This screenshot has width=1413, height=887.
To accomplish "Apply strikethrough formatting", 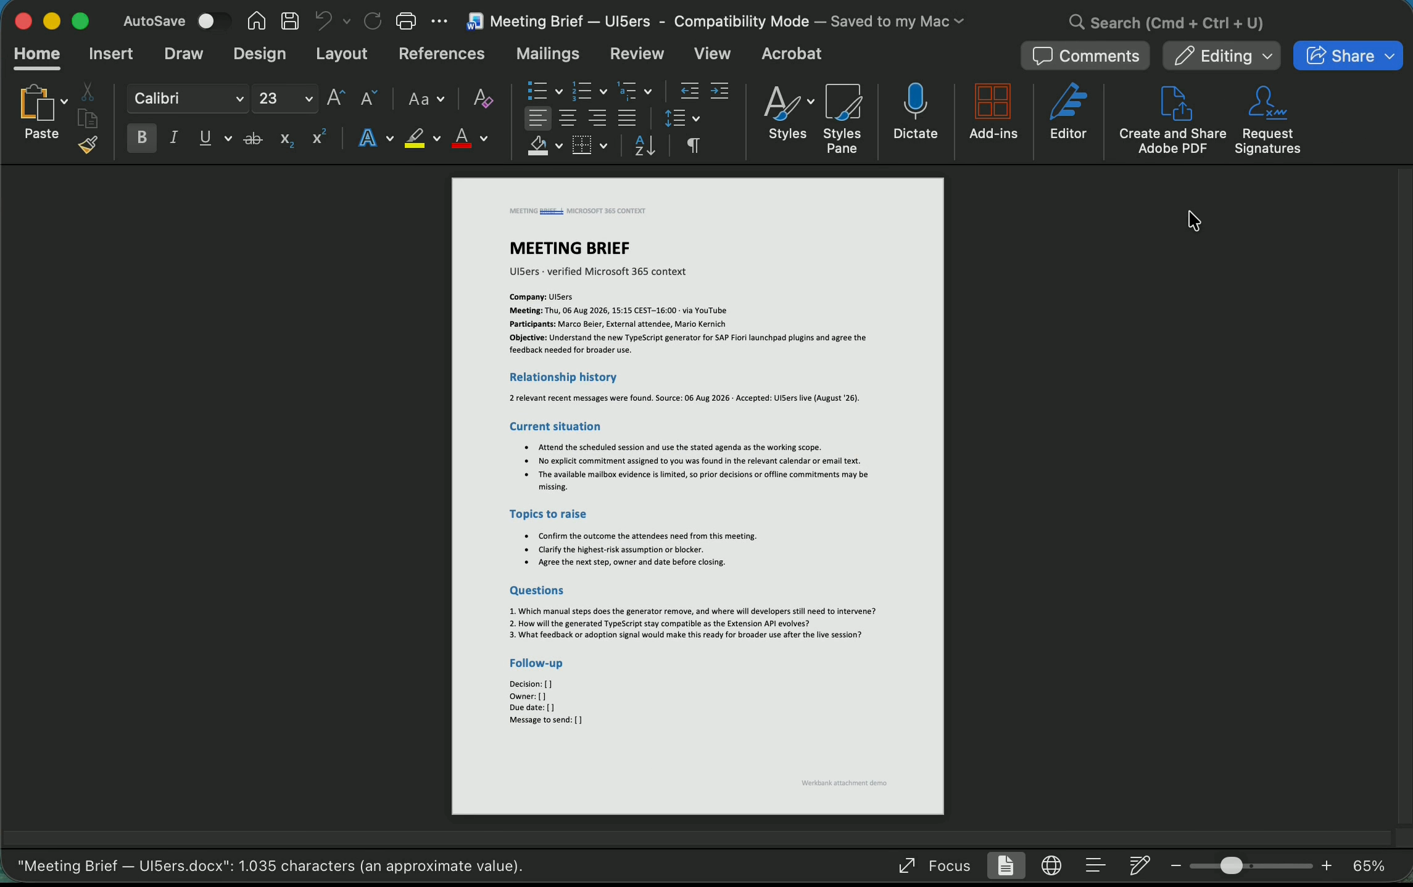I will tap(253, 139).
